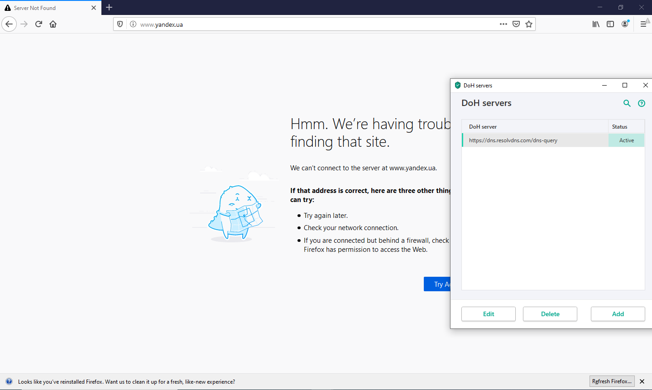
Task: Search in the DoH servers window
Action: (x=627, y=103)
